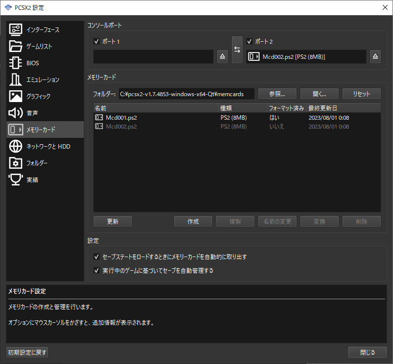Select the グラフィック settings icon
393x364 pixels.
15,96
